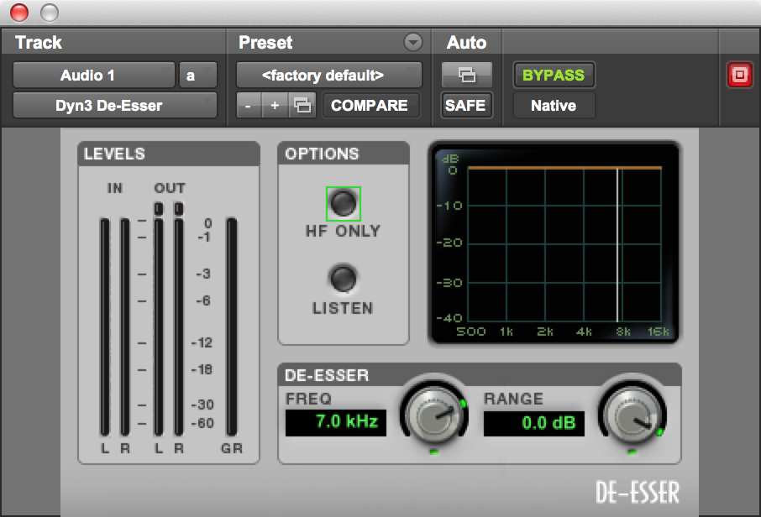
Task: Open the plug-in automation enable window icon
Action: tap(467, 75)
